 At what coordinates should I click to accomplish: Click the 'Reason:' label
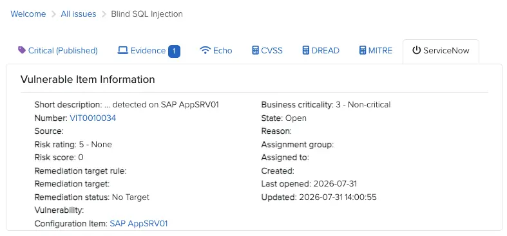coord(276,131)
